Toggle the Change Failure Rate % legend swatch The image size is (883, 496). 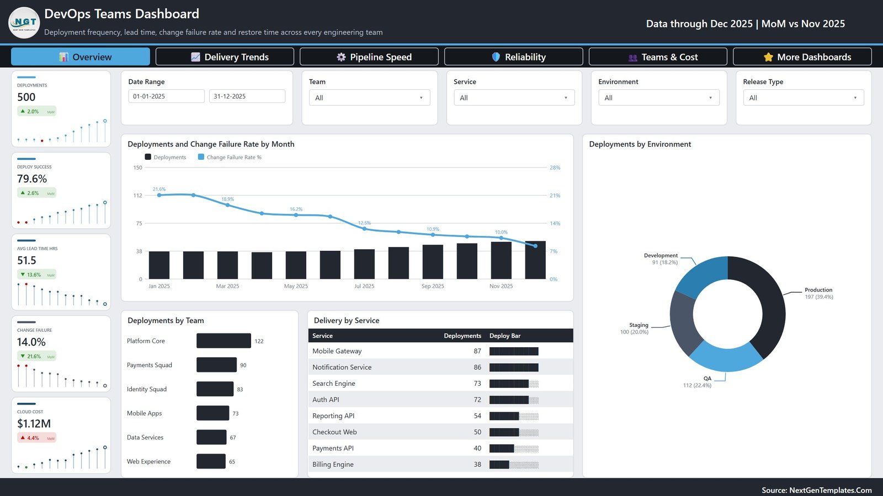[201, 157]
